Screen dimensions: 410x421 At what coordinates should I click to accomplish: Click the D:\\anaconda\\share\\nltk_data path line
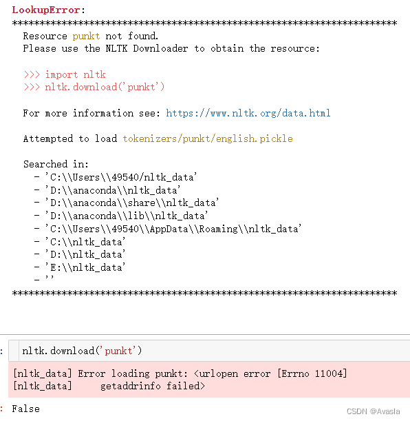pyautogui.click(x=132, y=203)
